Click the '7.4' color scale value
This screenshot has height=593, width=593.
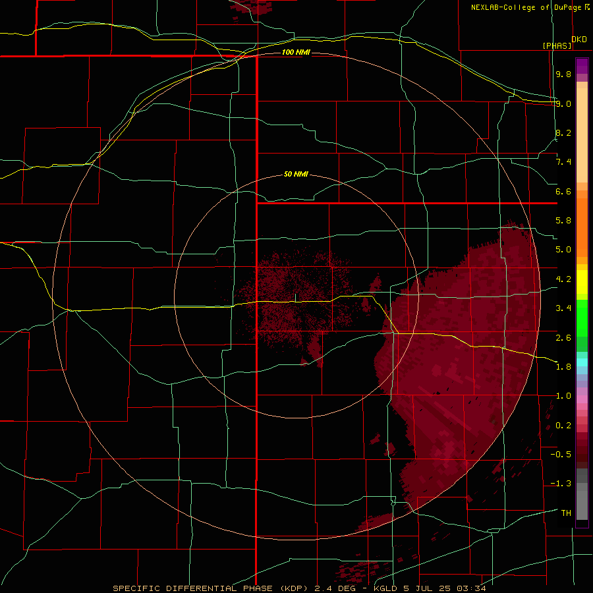point(563,162)
